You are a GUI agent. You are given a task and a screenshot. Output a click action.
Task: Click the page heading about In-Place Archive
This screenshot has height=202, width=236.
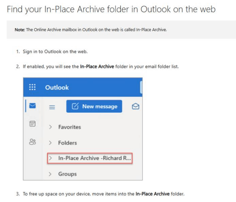click(111, 9)
